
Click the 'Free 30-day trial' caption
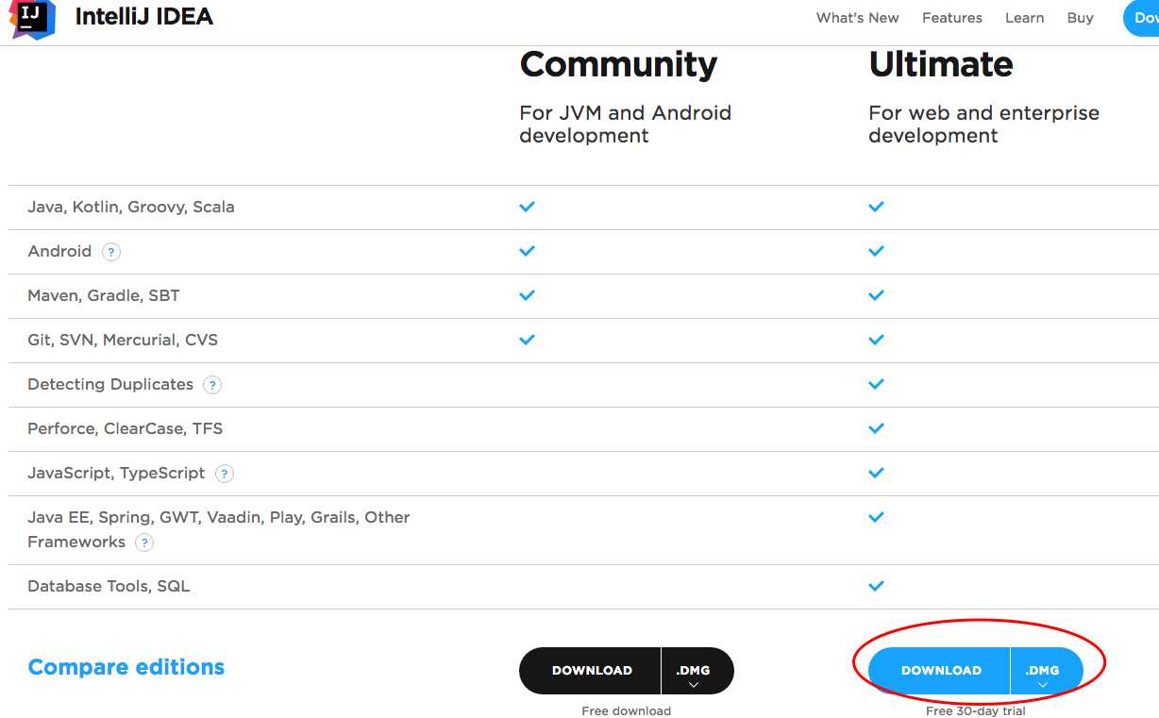coord(976,711)
